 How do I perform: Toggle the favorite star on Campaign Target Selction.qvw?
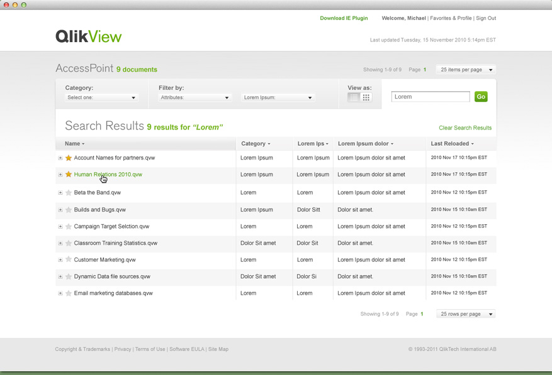69,226
